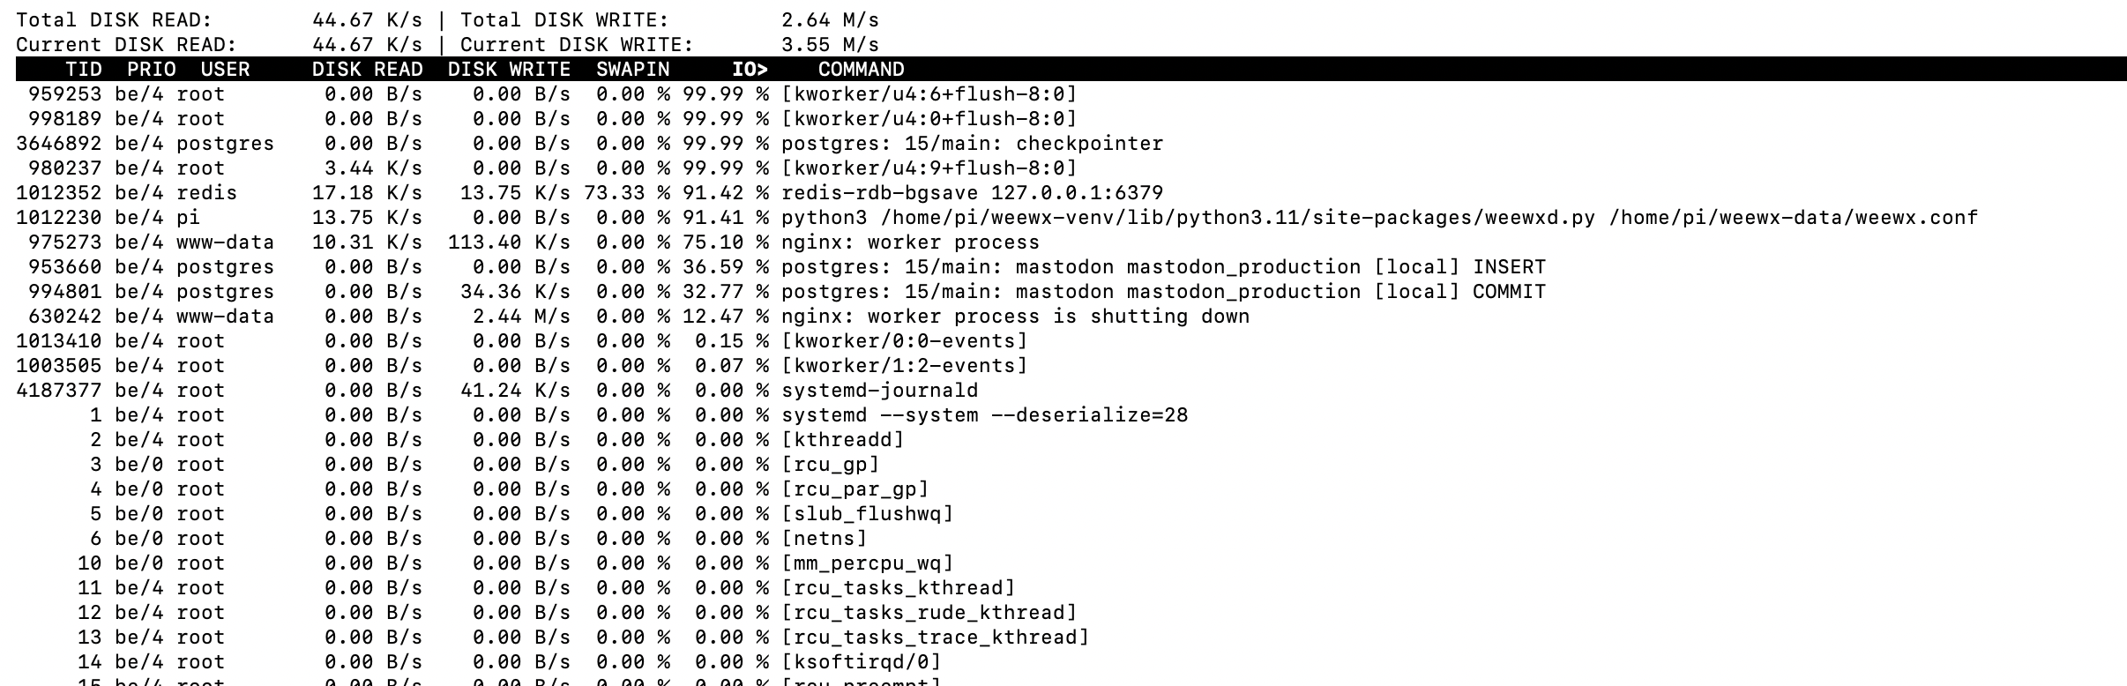Click the systemd-journald process row
2127x686 pixels.
pos(1071,391)
